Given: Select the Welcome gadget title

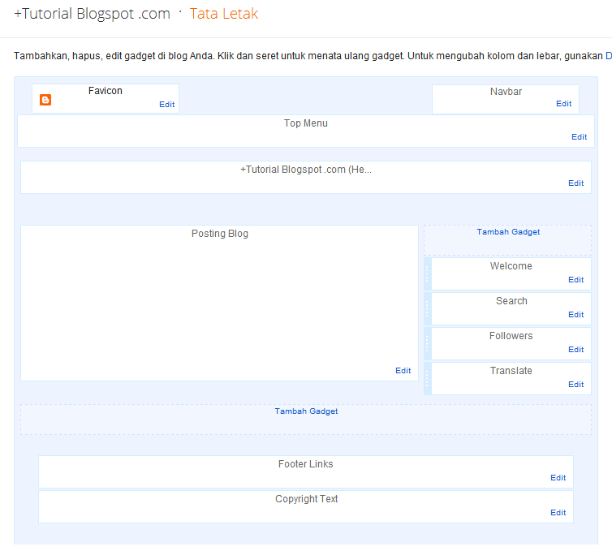Looking at the screenshot, I should 511,265.
